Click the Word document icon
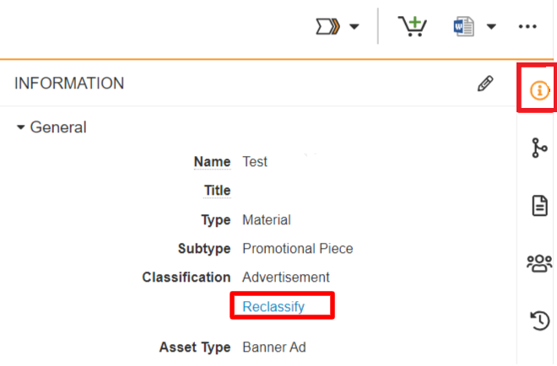 pyautogui.click(x=464, y=27)
